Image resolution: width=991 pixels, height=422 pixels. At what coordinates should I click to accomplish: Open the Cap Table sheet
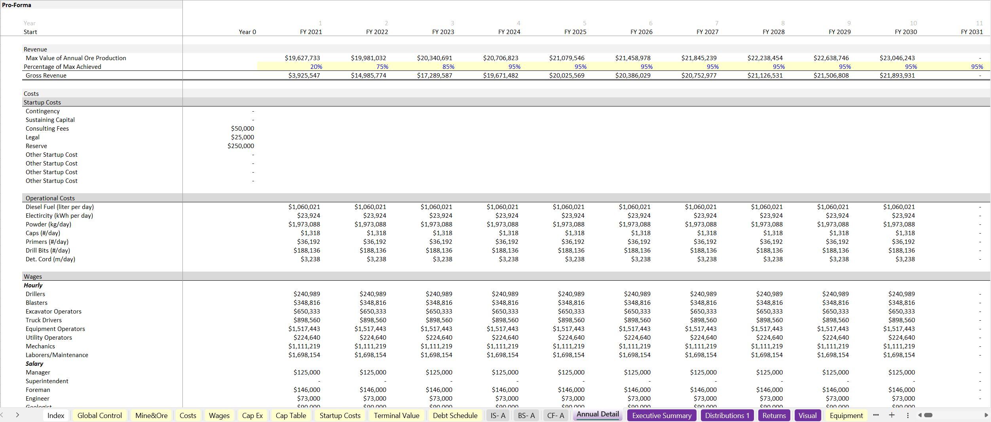(x=291, y=416)
